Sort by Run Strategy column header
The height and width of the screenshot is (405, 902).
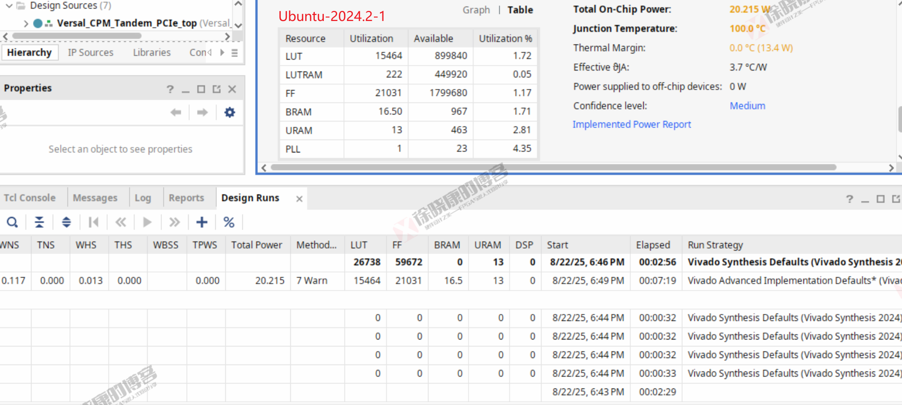coord(792,245)
